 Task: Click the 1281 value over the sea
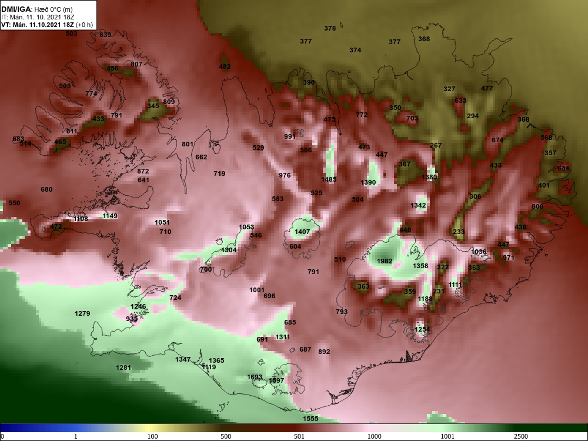coord(123,367)
